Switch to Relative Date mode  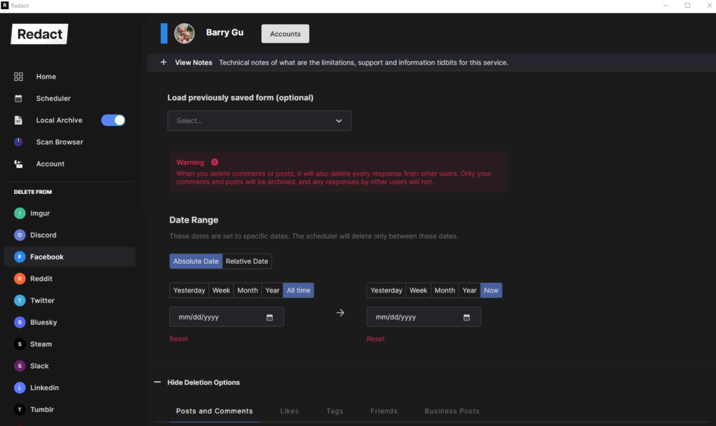tap(247, 262)
